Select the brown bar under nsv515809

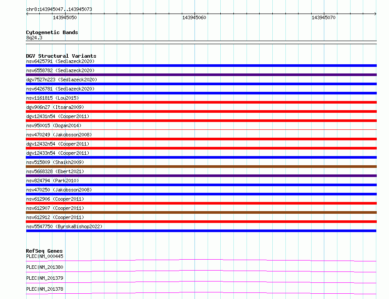pyautogui.click(x=201, y=167)
